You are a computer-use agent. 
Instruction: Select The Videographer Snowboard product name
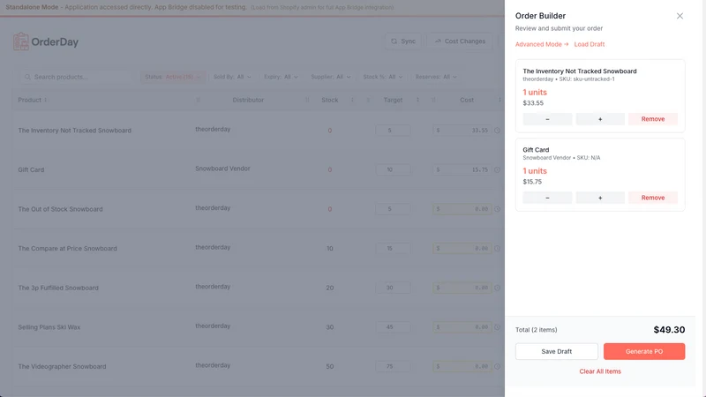coord(62,367)
